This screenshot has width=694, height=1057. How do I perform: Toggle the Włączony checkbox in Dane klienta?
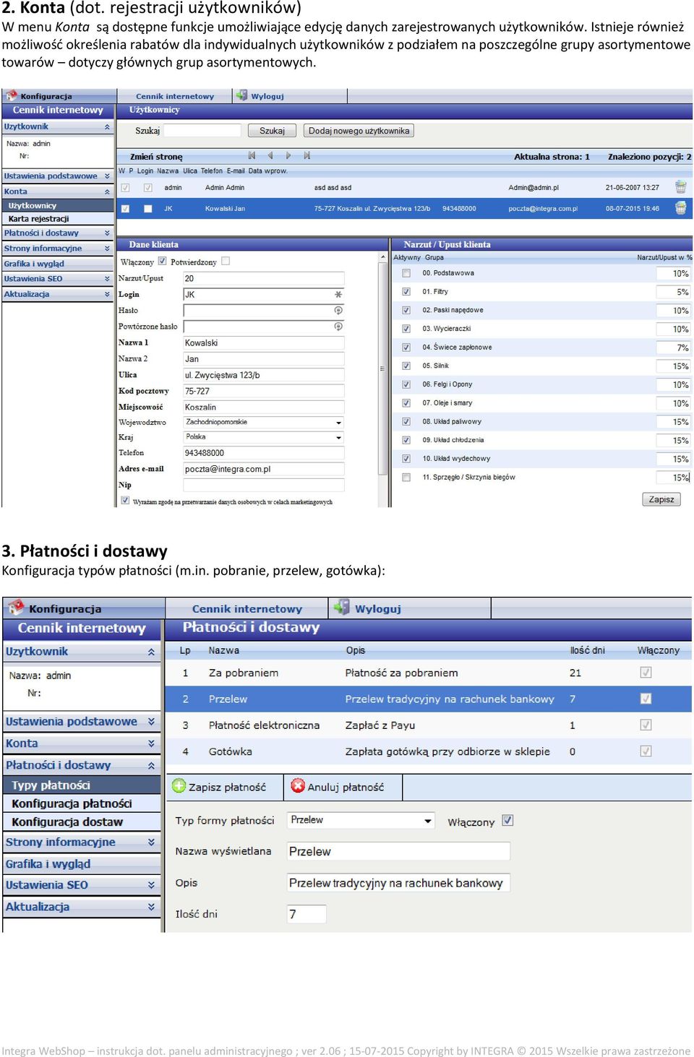(162, 261)
